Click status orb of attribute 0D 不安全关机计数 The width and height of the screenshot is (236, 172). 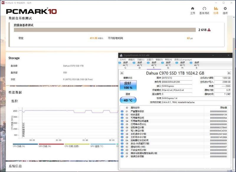[122, 150]
